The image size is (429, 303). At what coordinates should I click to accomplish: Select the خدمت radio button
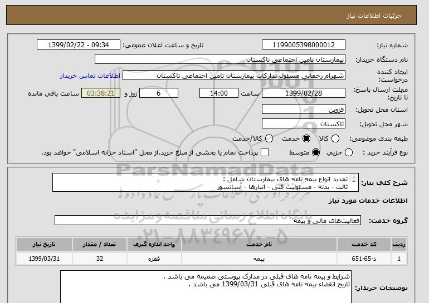(306, 138)
